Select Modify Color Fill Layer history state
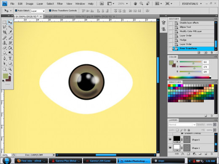This screenshot has height=164, width=219. tap(193, 32)
